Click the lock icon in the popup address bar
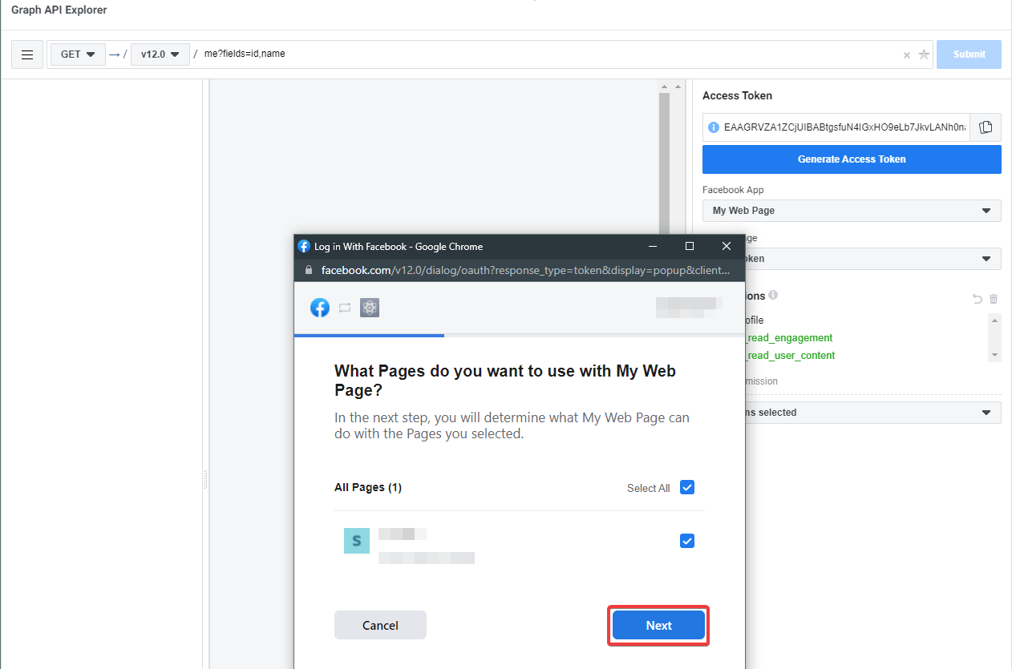This screenshot has height=669, width=1012. coord(309,270)
